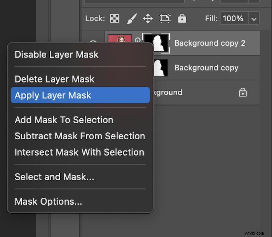Pick Subtract Mask From Selection option

pos(80,136)
